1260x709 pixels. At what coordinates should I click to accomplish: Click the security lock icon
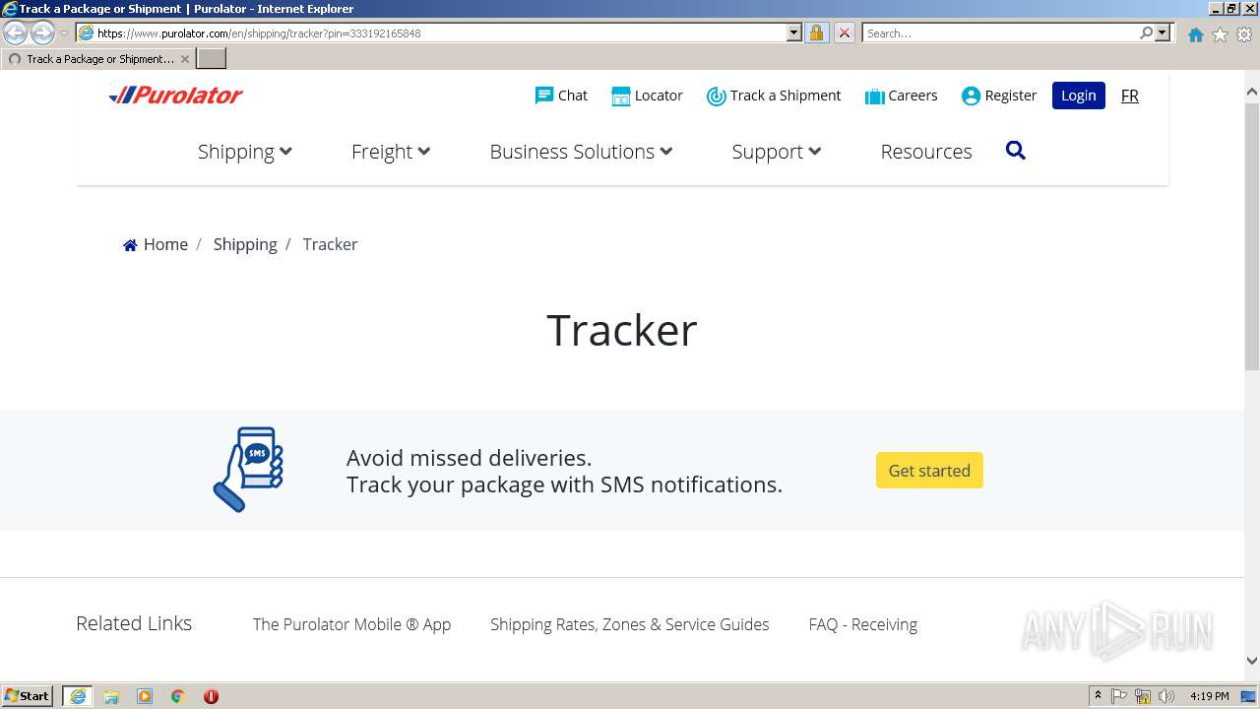pos(816,32)
